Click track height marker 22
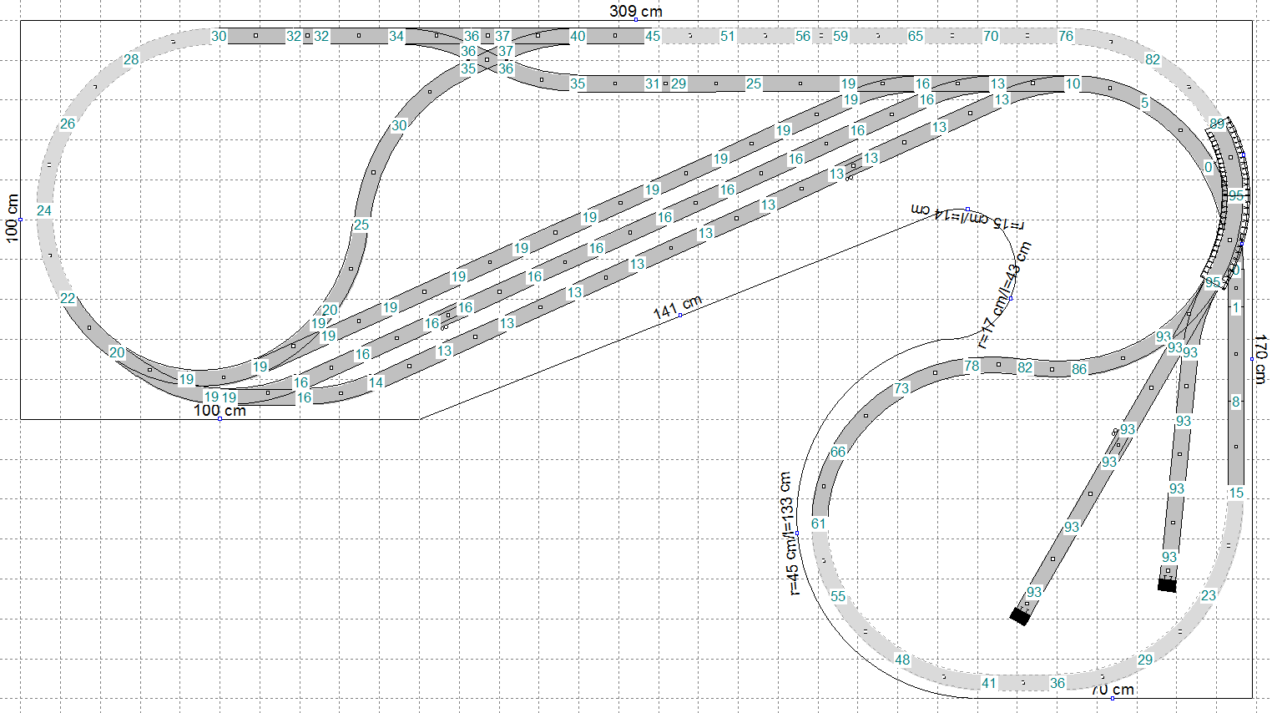This screenshot has width=1272, height=713. click(68, 298)
